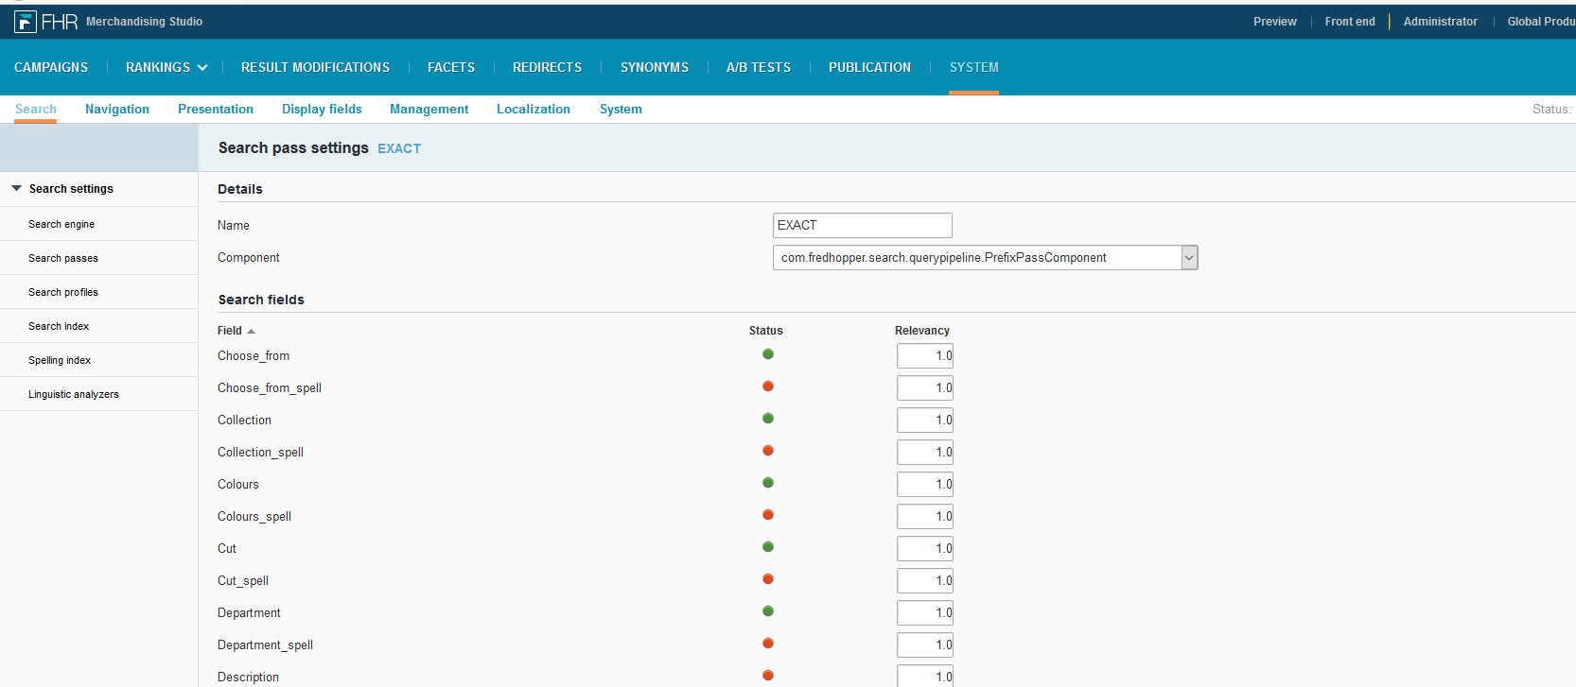Click the Relevancy box for Collection_spell
This screenshot has height=687, width=1576.
(925, 452)
